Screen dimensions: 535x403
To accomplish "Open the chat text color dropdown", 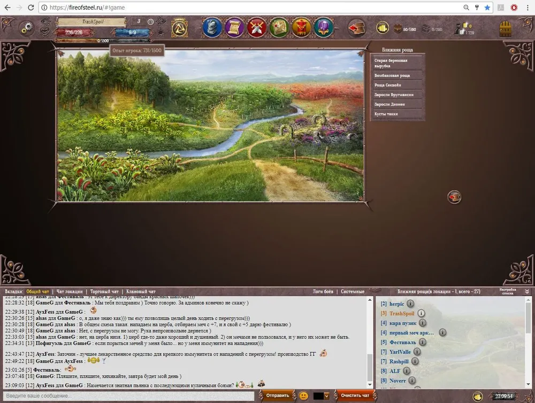I will 326,396.
